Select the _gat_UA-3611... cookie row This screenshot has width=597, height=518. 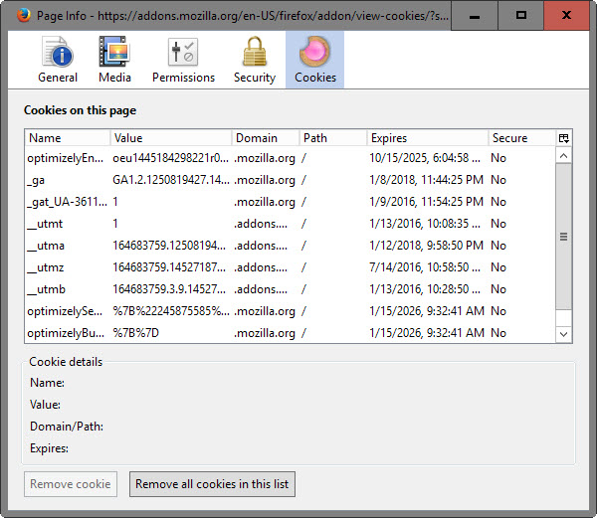click(x=291, y=202)
